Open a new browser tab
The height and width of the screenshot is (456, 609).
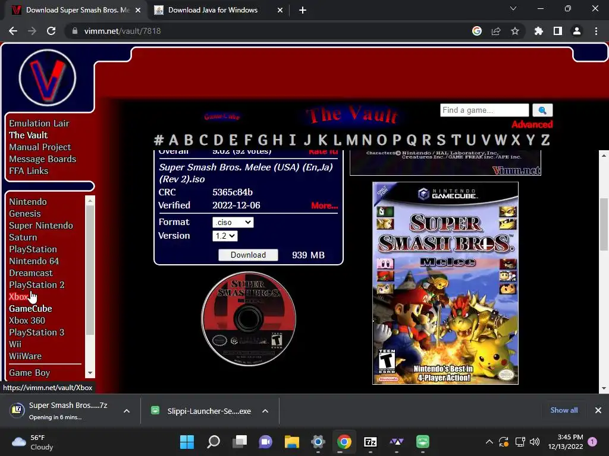(303, 10)
